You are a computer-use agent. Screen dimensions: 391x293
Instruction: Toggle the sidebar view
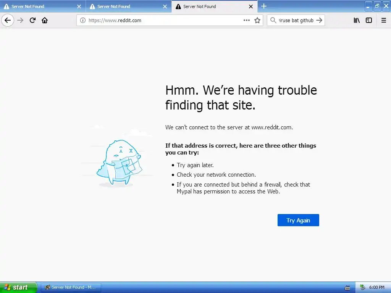369,20
